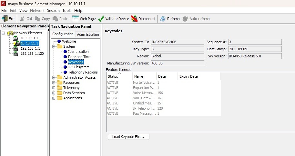Image resolution: width=295 pixels, height=156 pixels.
Task: Click the IP Subsystem bullet icon
Action: [x=65, y=67]
